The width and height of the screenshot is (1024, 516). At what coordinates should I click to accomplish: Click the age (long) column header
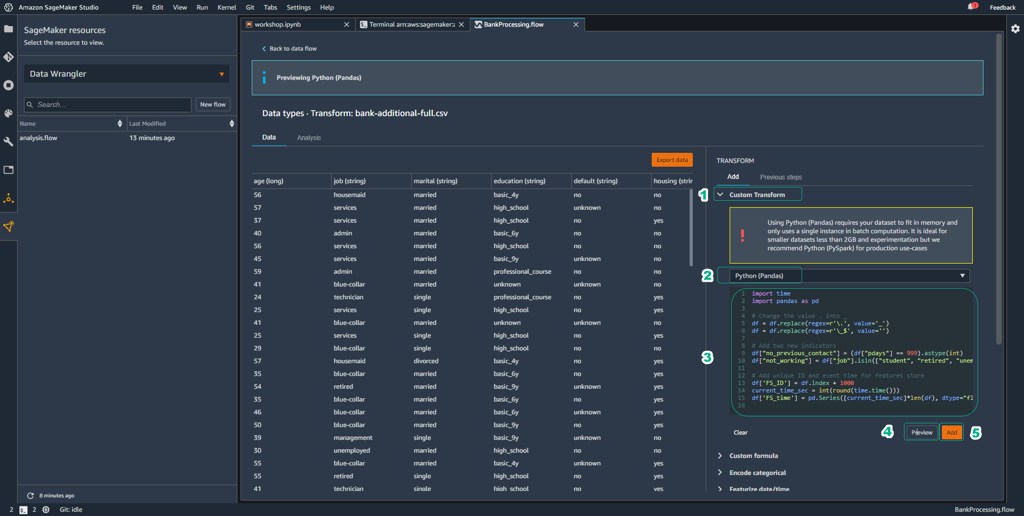click(x=291, y=181)
